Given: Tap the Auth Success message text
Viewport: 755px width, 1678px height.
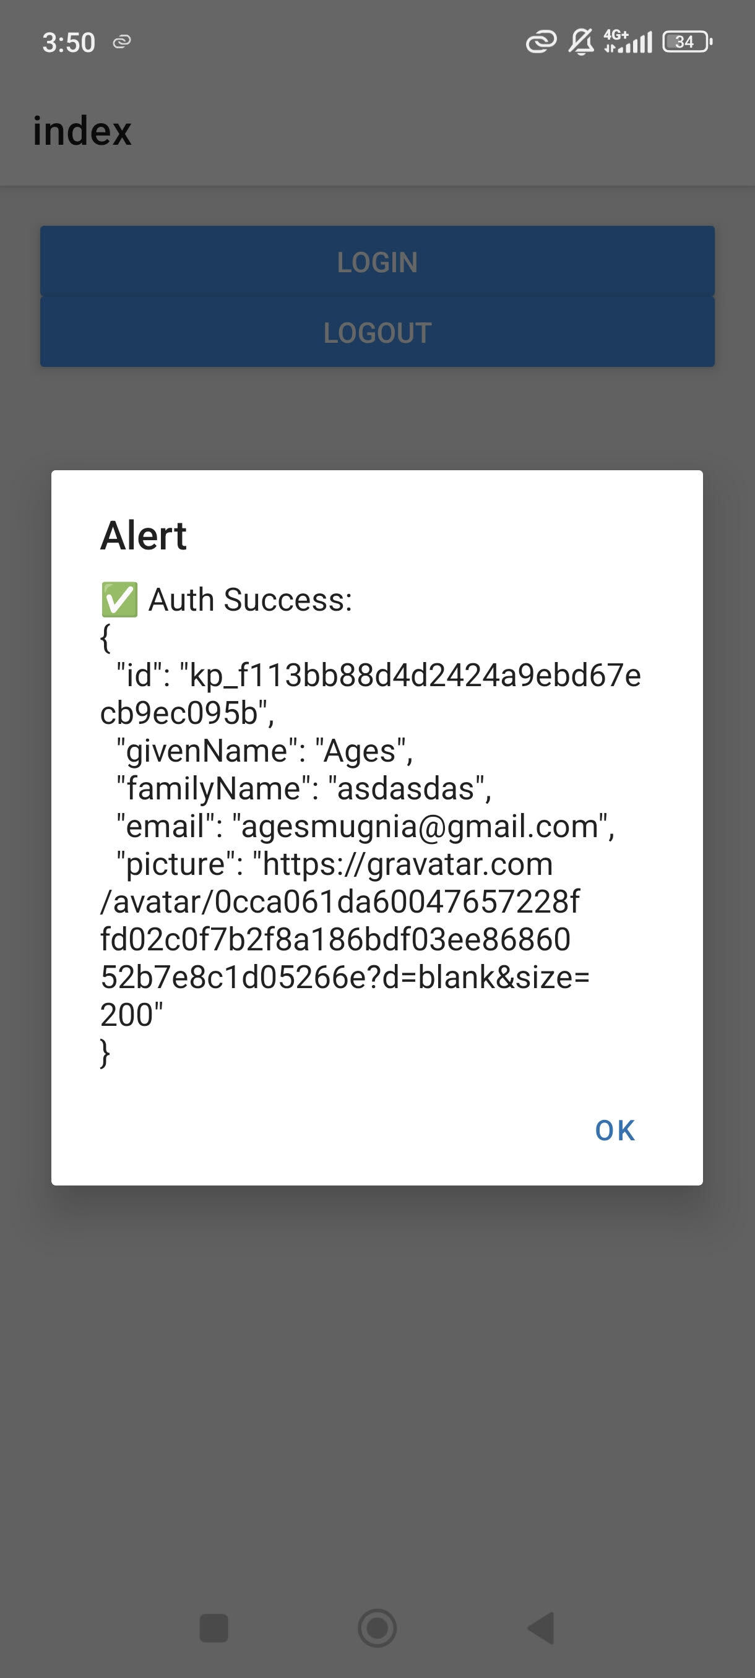Looking at the screenshot, I should pyautogui.click(x=250, y=600).
